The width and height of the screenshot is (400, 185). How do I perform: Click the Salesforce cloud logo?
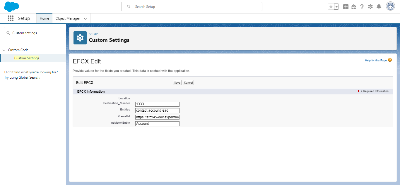tap(12, 6)
